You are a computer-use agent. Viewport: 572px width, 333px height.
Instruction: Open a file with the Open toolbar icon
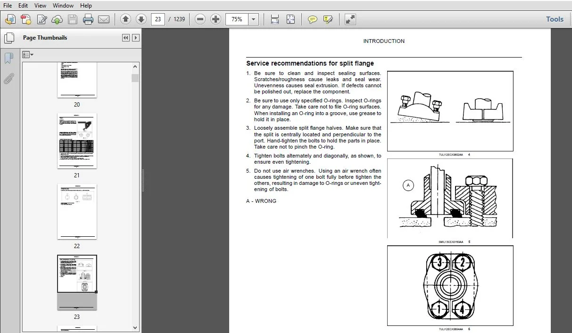(x=10, y=19)
